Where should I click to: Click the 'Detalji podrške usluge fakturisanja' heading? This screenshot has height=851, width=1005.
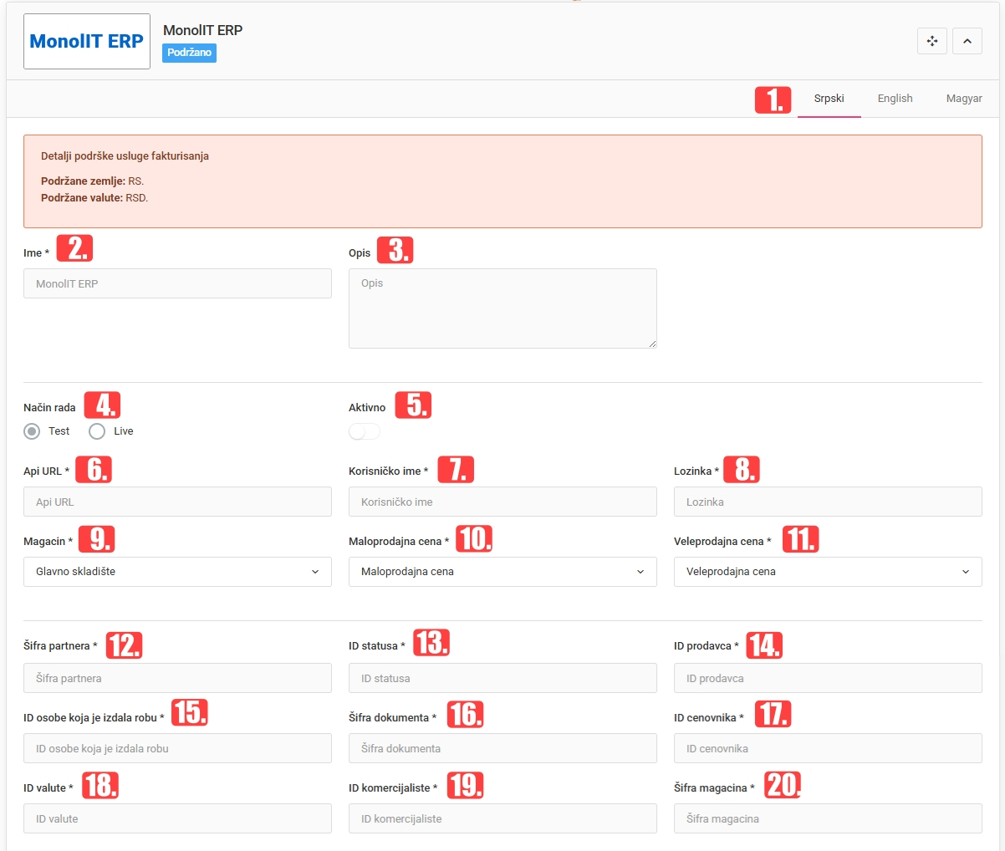(125, 156)
